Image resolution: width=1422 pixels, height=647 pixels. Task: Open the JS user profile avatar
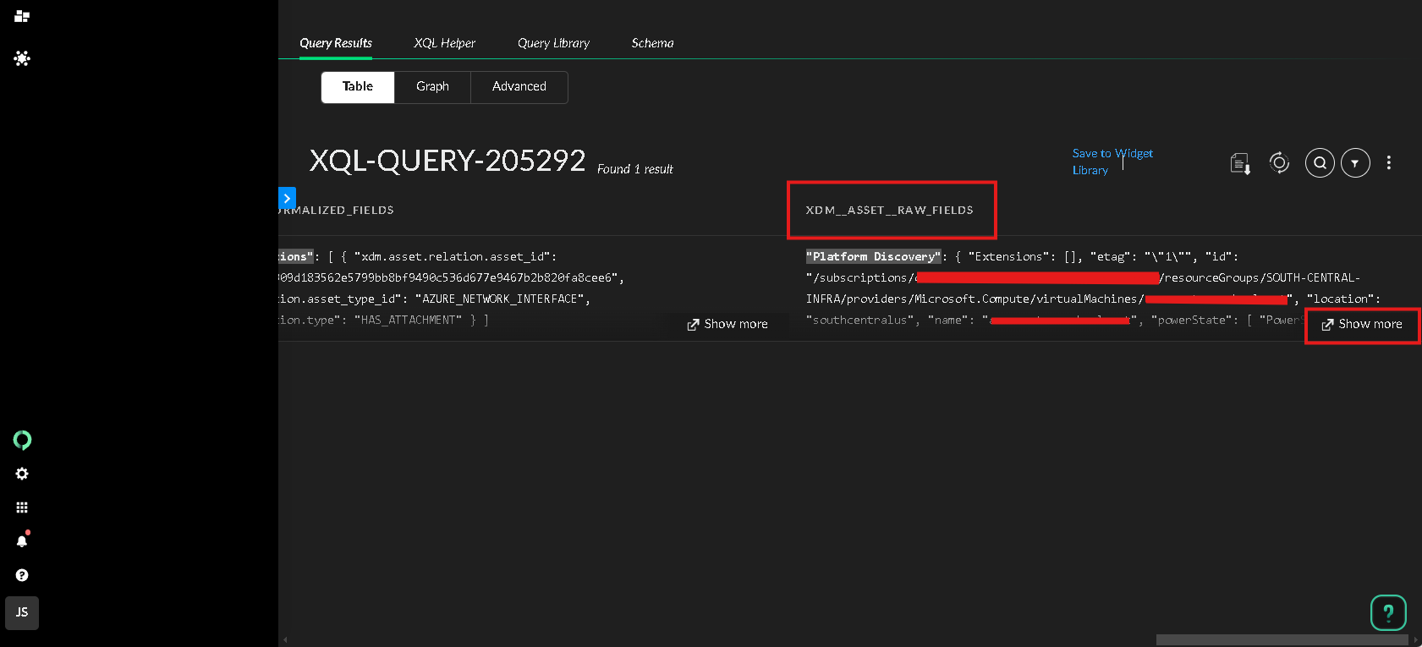(x=22, y=612)
